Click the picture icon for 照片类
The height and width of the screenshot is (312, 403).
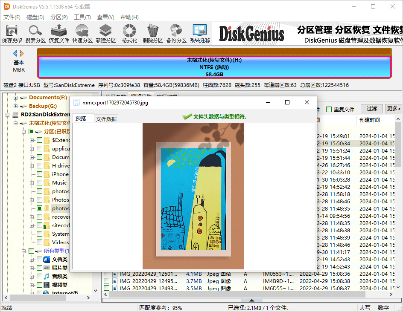pos(47,268)
